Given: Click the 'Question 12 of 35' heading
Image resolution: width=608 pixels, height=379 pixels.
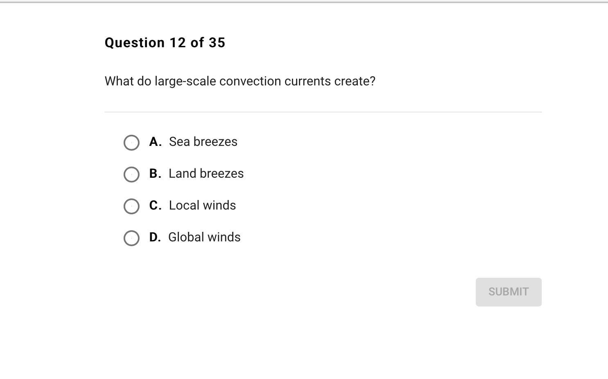Looking at the screenshot, I should (165, 43).
